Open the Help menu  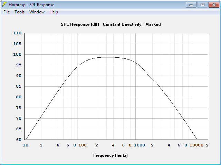[54, 12]
